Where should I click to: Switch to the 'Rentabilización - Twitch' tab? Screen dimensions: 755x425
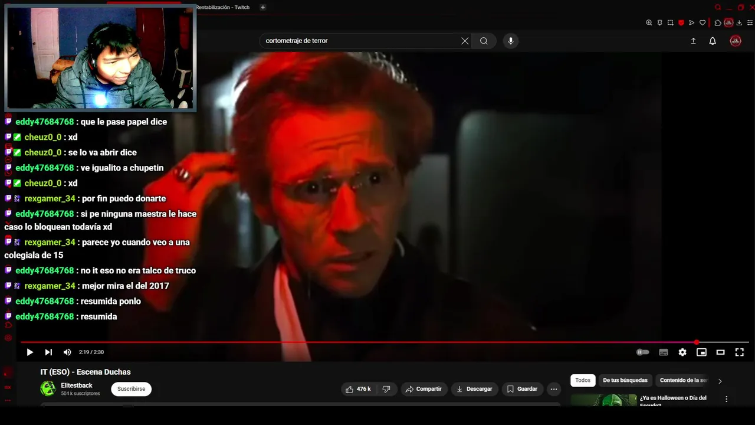223,7
